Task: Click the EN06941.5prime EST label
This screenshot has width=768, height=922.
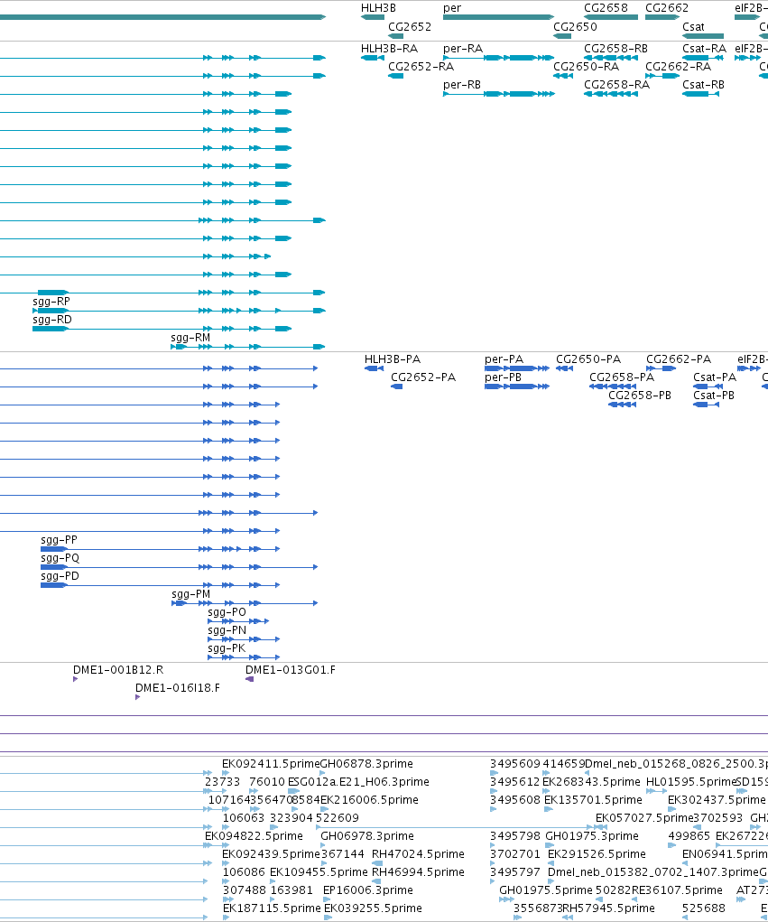Action: (725, 853)
